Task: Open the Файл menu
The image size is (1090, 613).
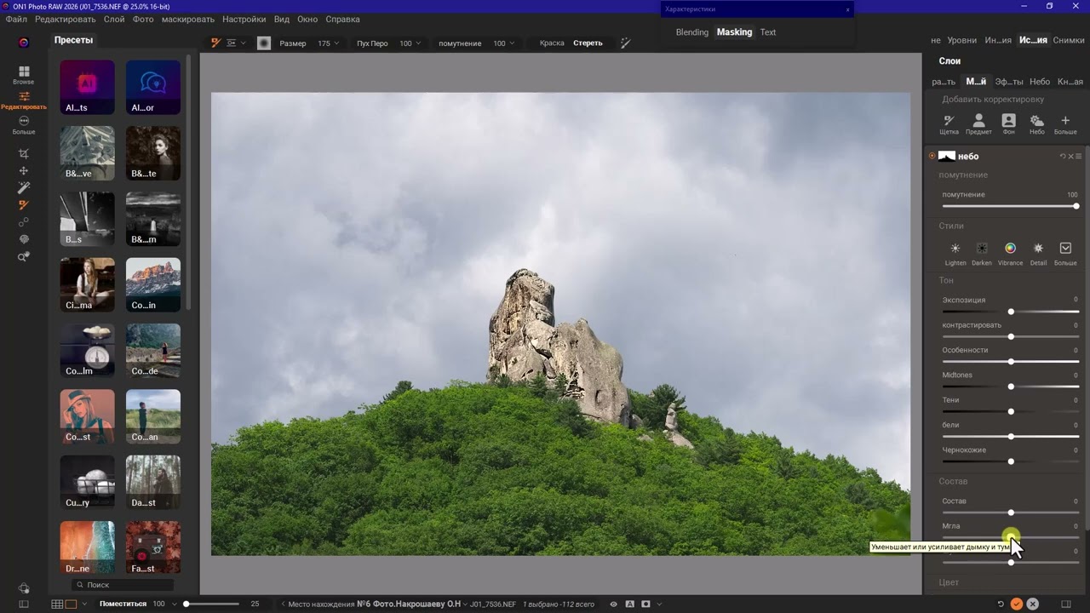Action: 16,19
